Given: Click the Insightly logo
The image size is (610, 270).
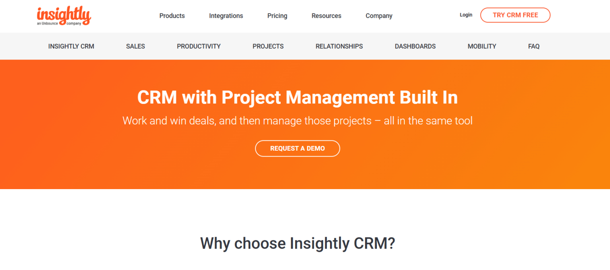Looking at the screenshot, I should tap(63, 15).
